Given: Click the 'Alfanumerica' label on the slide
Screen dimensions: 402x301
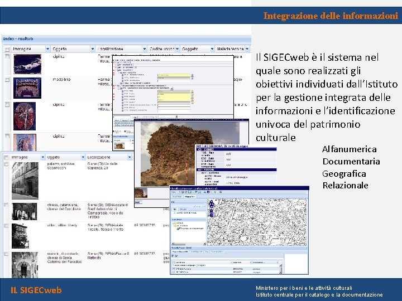Looking at the screenshot, I should (349, 149).
